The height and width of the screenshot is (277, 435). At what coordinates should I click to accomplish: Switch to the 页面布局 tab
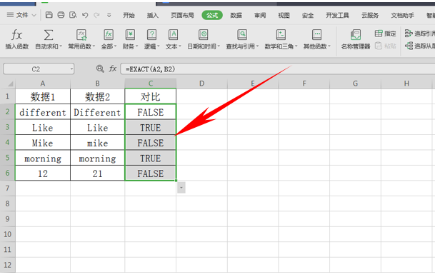182,15
